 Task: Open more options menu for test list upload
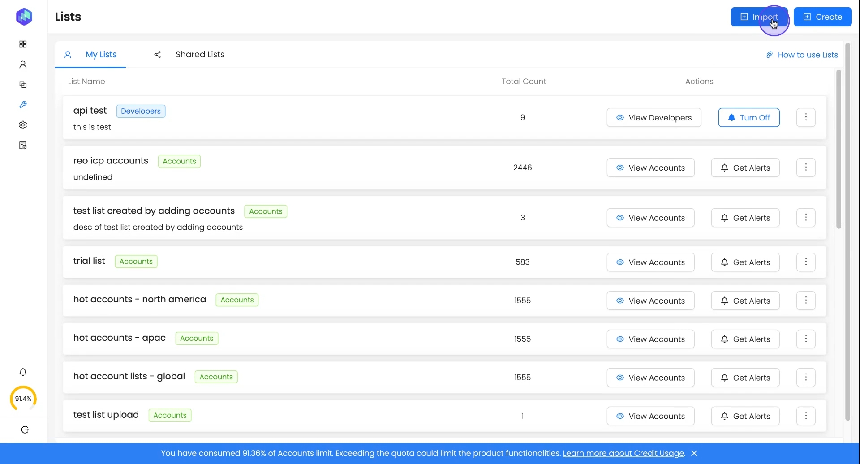[x=806, y=416]
